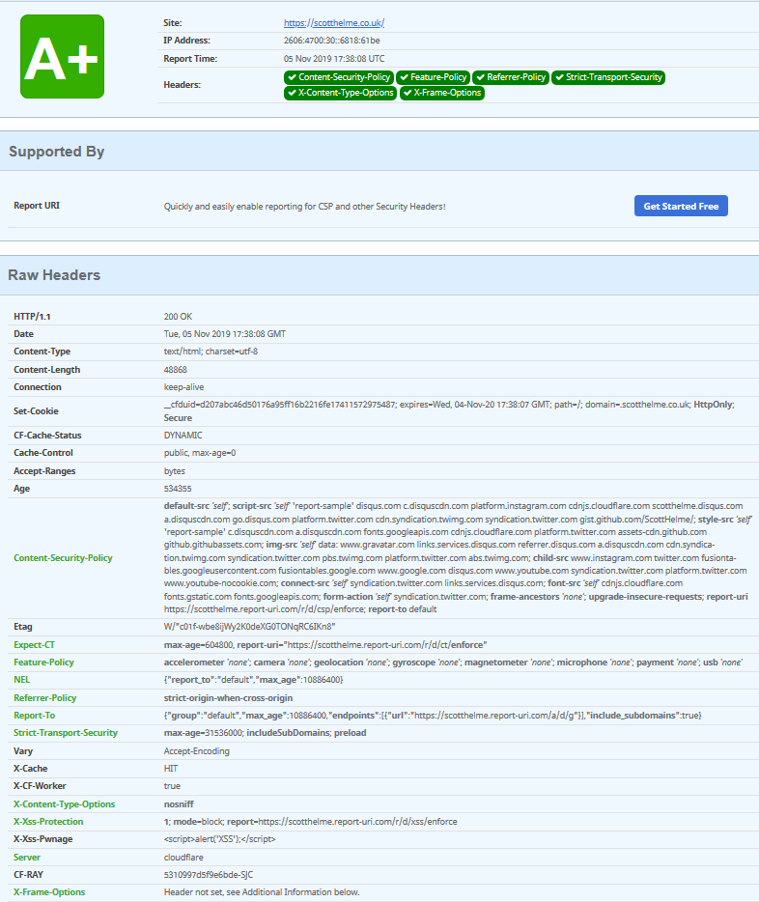This screenshot has width=759, height=902.
Task: Select the max-age=31536000; includeSubDomains; preload value
Action: pos(266,733)
